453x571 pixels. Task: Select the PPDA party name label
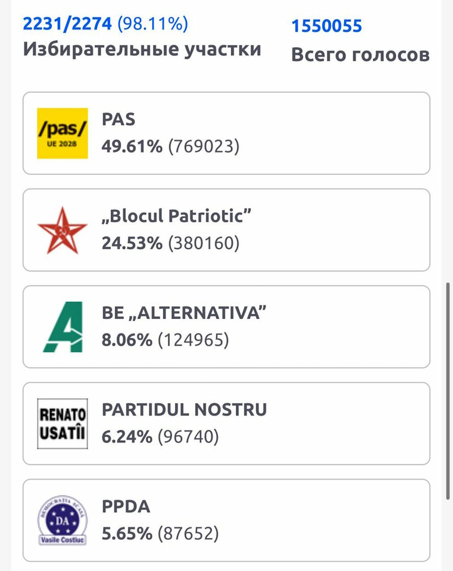click(x=126, y=507)
